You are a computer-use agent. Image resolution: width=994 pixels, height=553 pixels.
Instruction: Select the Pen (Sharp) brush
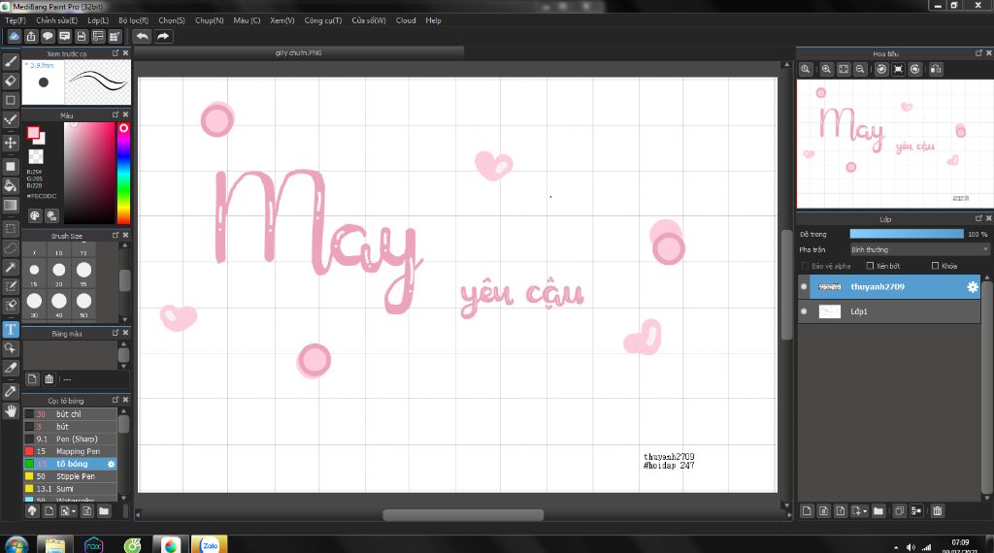[x=70, y=439]
